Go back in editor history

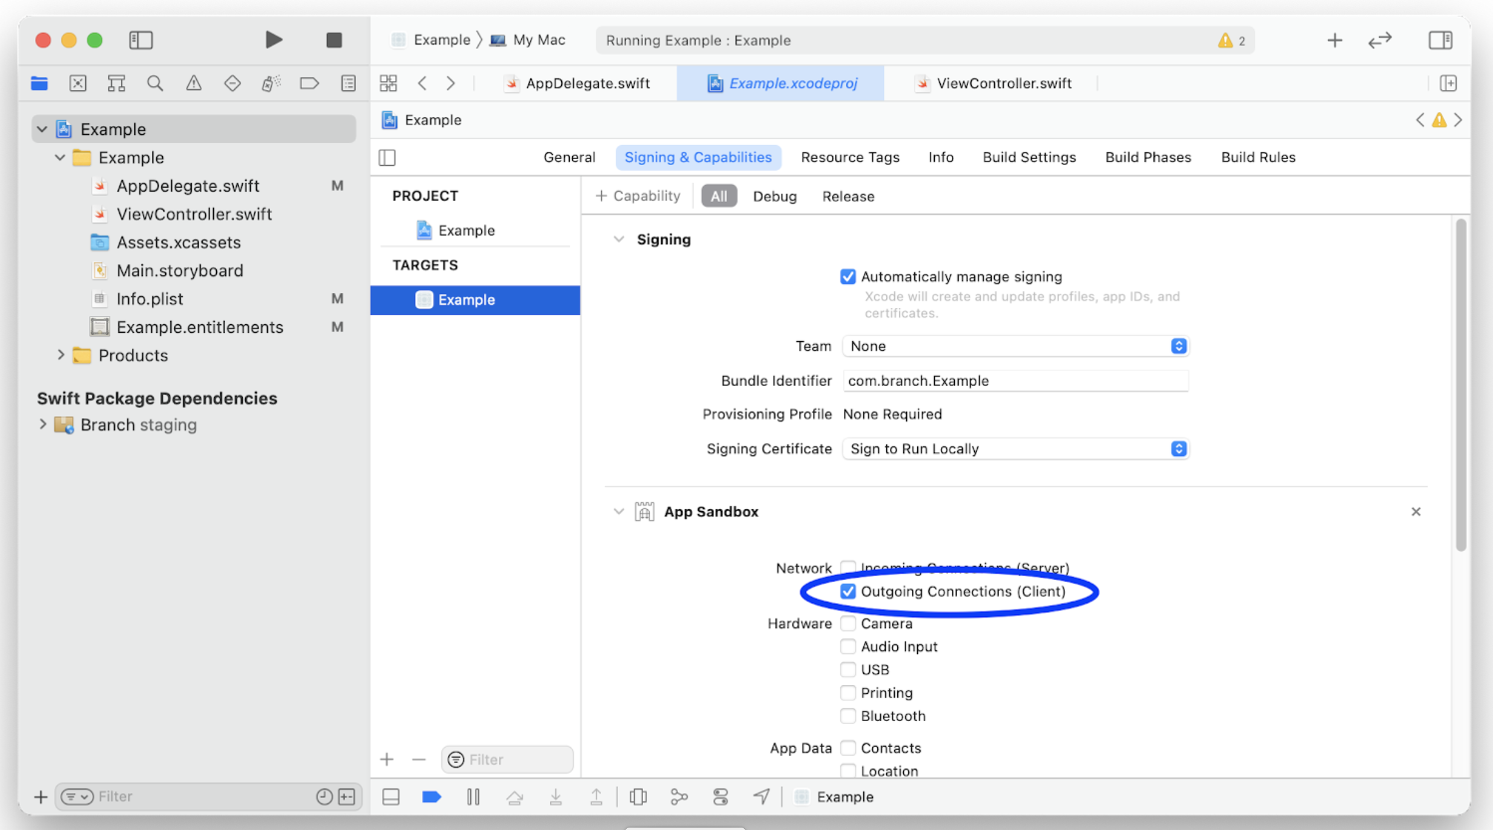click(423, 83)
